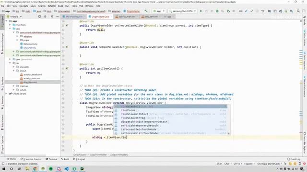Toggle the Favorites side panel
Image resolution: width=307 pixels, height=172 pixels.
click(x=2, y=102)
